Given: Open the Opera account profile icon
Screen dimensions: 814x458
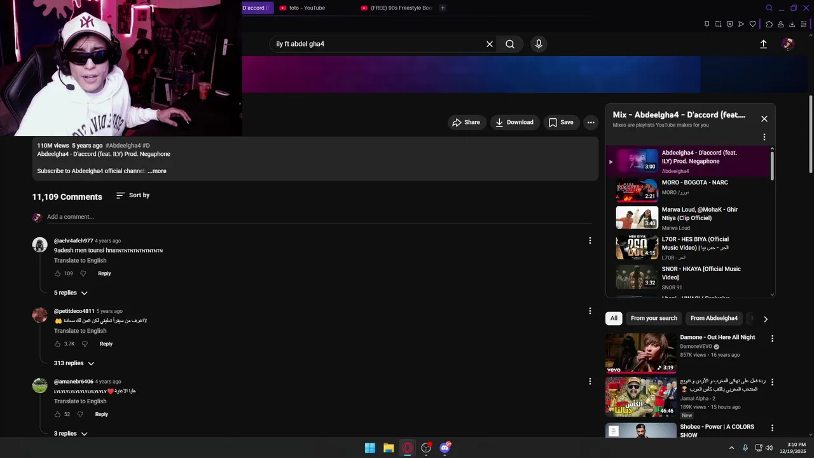Looking at the screenshot, I should [780, 24].
